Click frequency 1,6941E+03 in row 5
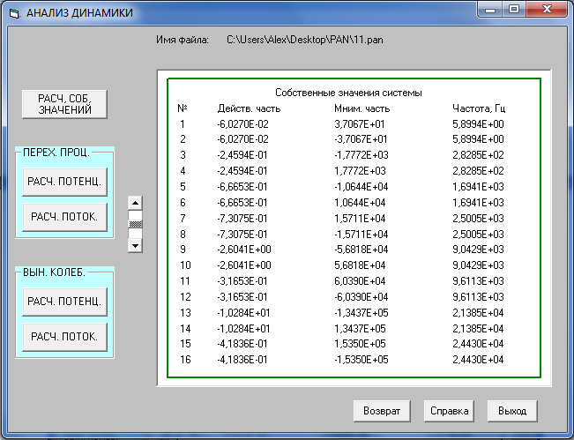This screenshot has width=574, height=440. coord(478,187)
